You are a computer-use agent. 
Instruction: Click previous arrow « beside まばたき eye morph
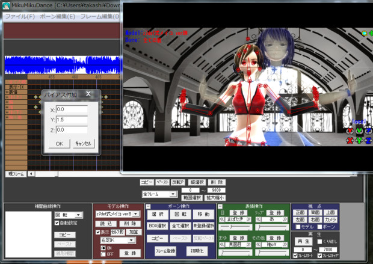click(x=222, y=219)
